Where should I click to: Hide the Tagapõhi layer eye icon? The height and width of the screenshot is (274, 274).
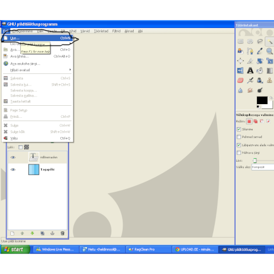13,169
